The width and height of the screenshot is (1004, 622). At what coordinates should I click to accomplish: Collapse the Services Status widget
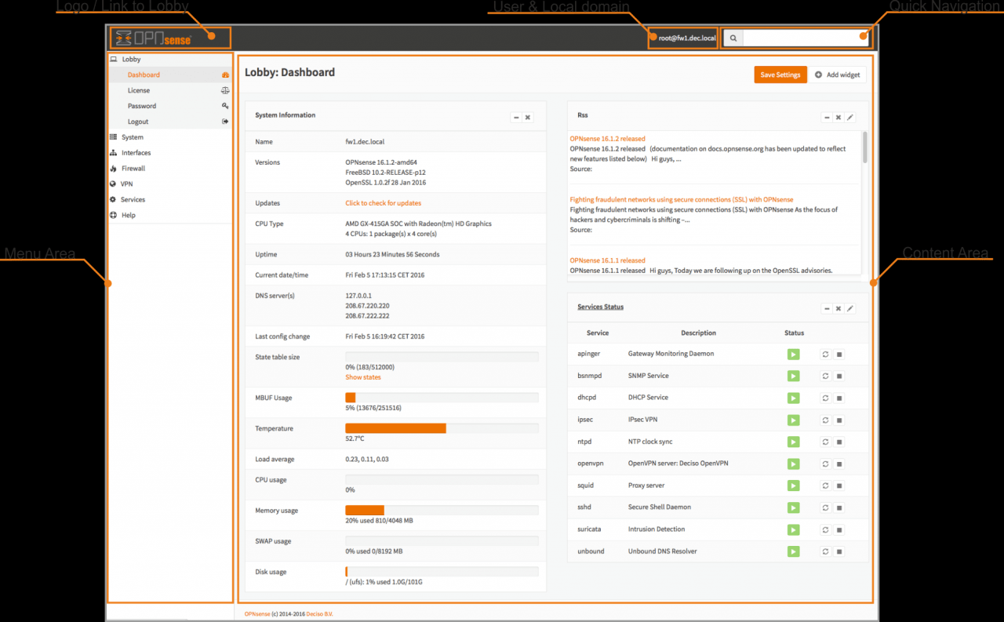tap(826, 309)
